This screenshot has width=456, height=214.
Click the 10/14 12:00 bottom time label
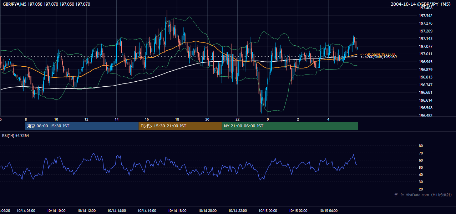[86, 210]
